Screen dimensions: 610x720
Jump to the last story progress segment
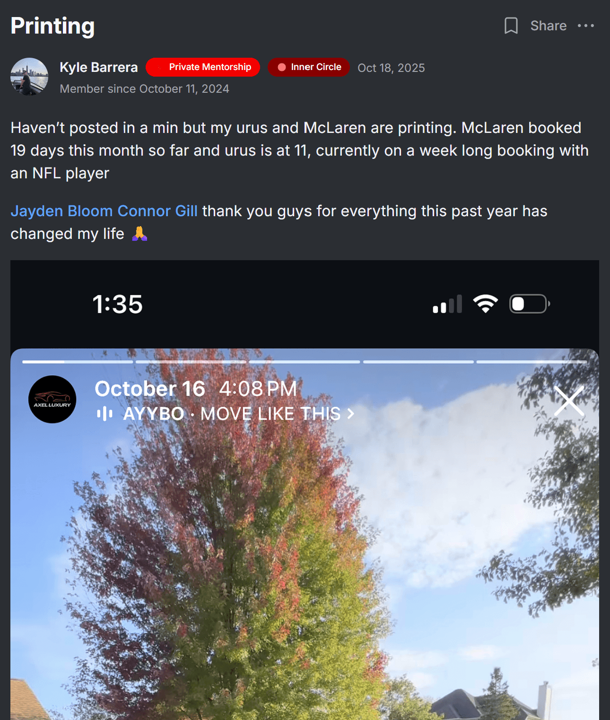pyautogui.click(x=532, y=362)
